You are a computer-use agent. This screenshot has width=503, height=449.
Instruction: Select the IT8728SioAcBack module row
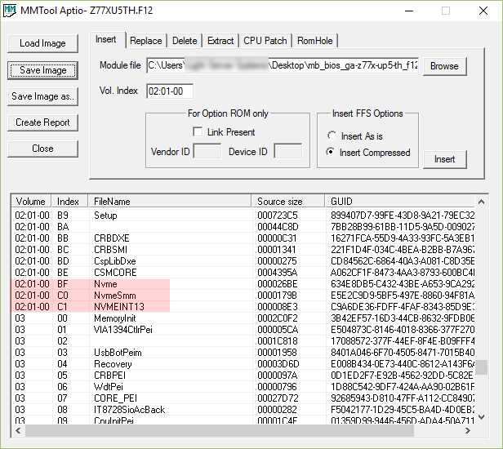coord(243,410)
